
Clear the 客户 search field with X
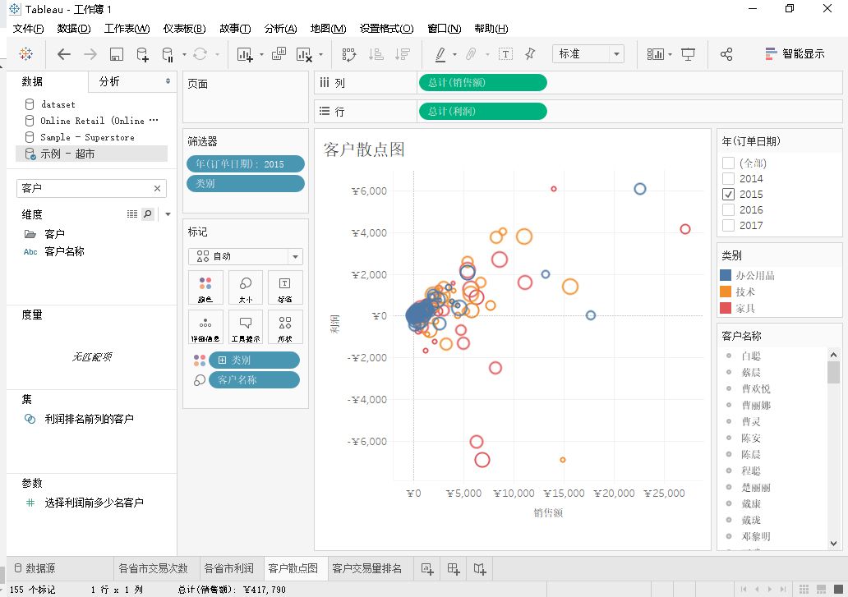[x=158, y=188]
